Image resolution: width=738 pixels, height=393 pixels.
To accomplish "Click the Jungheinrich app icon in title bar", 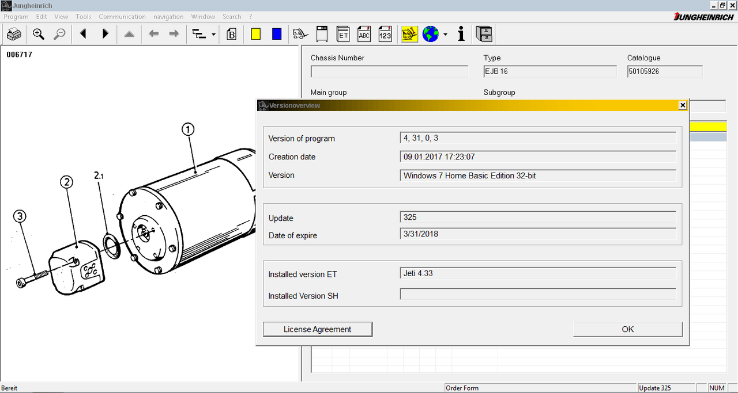I will tap(6, 5).
